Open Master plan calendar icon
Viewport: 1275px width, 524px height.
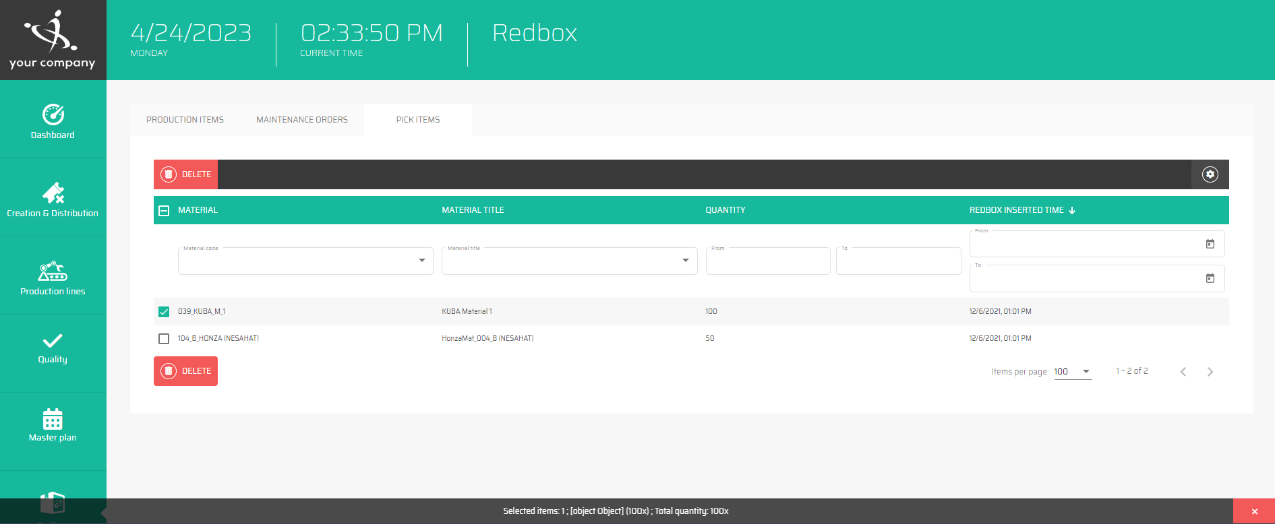click(53, 419)
